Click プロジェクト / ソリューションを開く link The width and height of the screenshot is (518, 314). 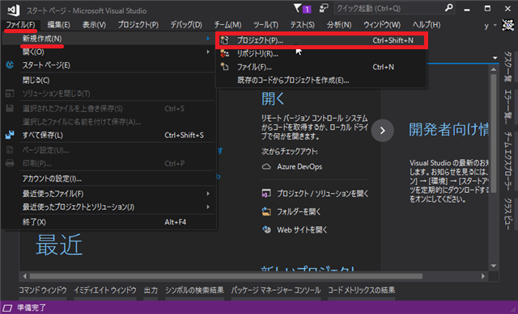[x=322, y=194]
